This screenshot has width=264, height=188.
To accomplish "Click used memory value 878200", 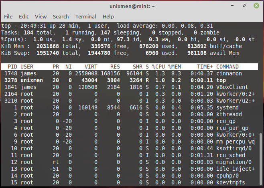I will click(x=149, y=46).
